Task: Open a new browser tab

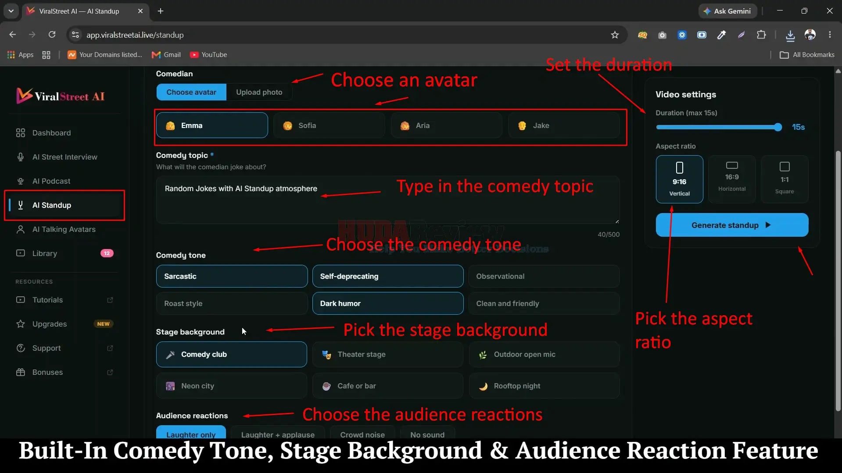Action: point(161,11)
